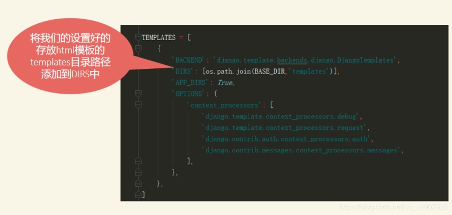Screen dimensions: 452x215
Task: Click fold-end marker at the dictionary closing brace
Action: click(x=138, y=183)
